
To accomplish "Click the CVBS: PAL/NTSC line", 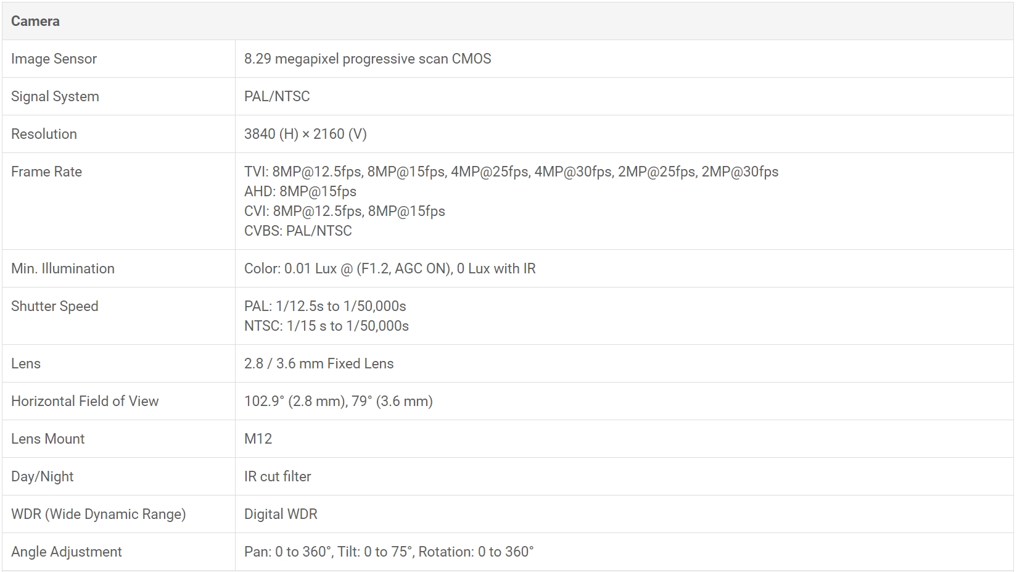I will [x=298, y=231].
